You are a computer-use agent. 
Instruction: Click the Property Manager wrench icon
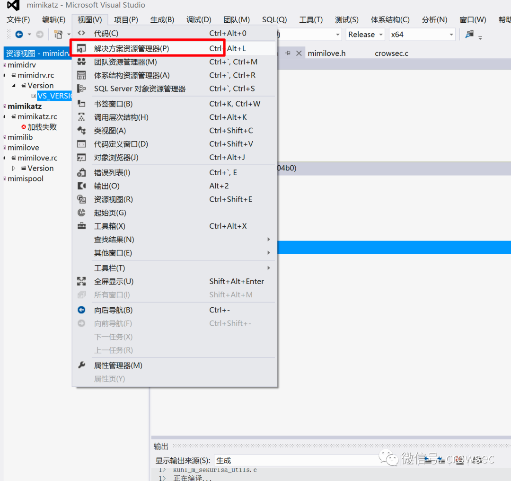click(x=81, y=365)
